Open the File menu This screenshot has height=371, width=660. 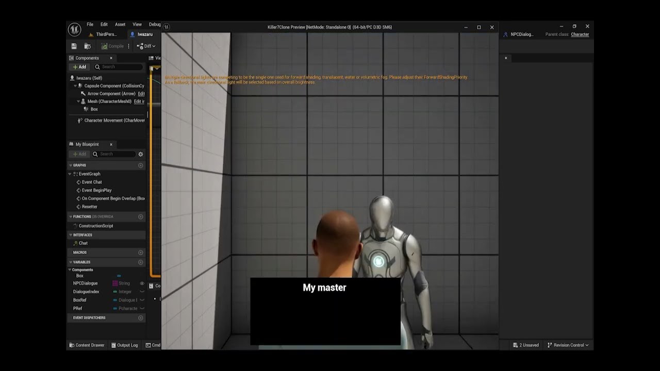(90, 24)
